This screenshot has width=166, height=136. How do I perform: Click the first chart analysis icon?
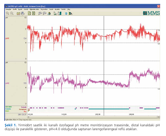pyautogui.click(x=55, y=13)
